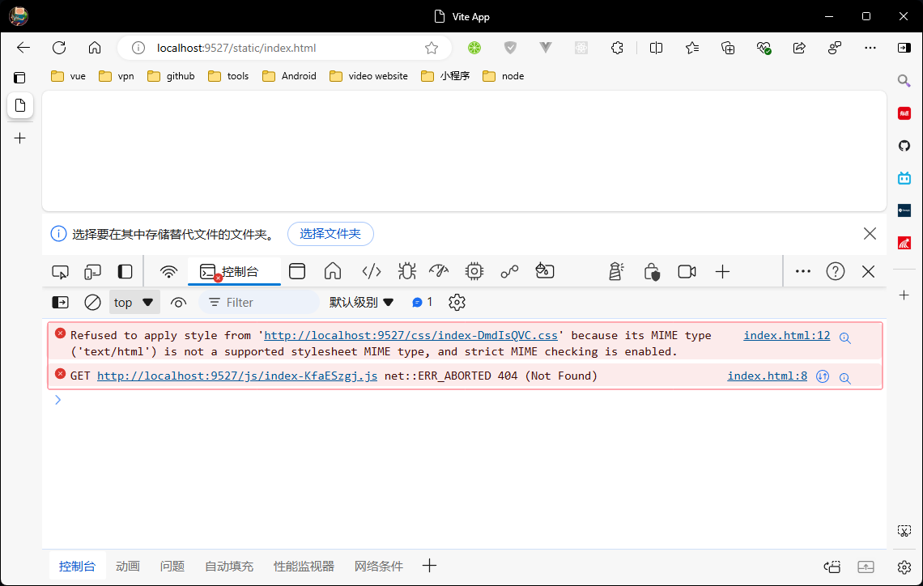Open the Elements panel code-brackets icon
923x586 pixels.
[x=372, y=272]
